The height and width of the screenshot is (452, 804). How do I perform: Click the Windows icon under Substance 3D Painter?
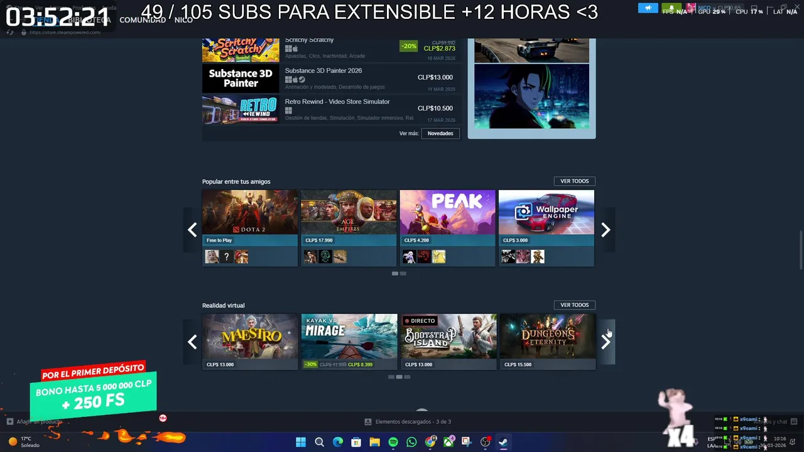(288, 80)
